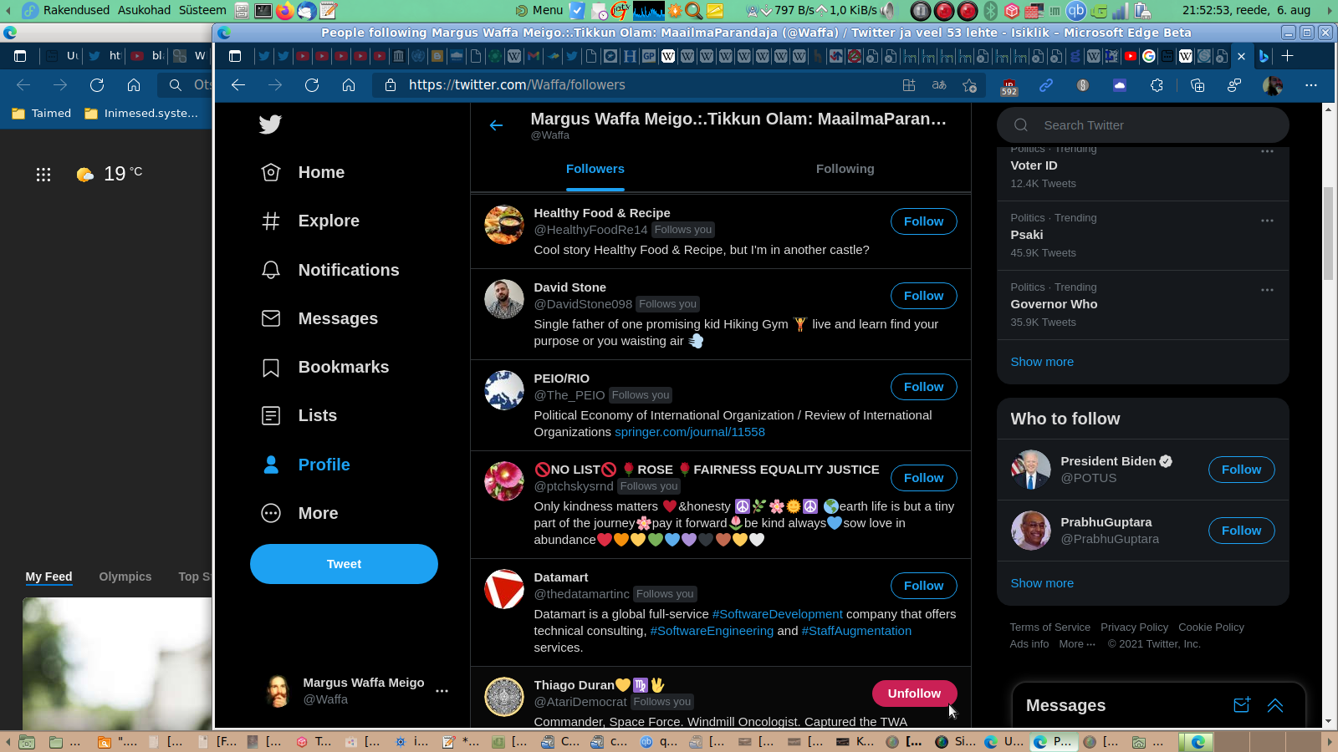
Task: Click the blue Tweet button
Action: [x=344, y=564]
